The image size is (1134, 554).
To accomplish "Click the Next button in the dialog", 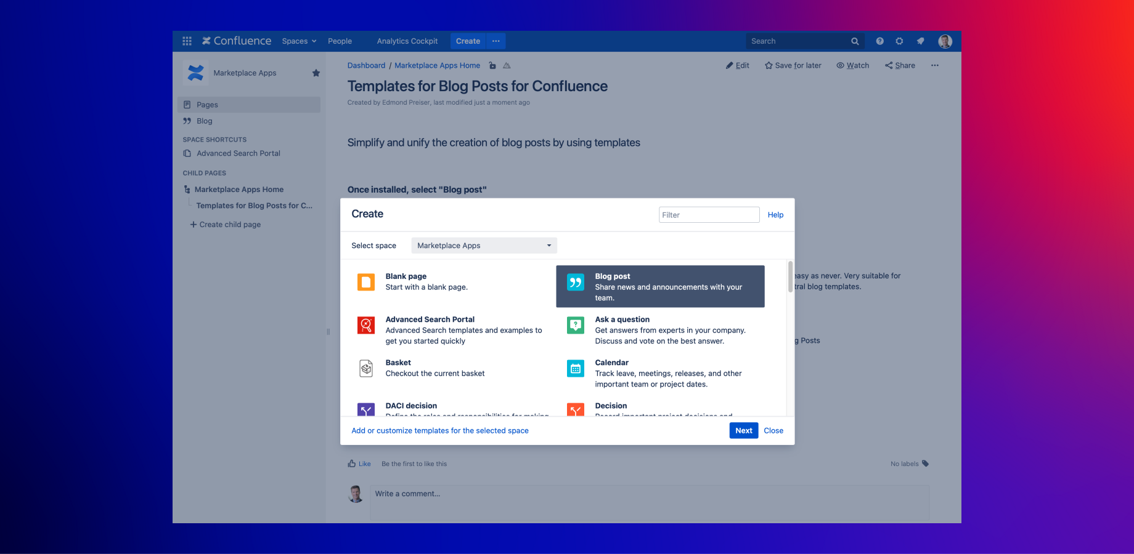I will point(744,430).
